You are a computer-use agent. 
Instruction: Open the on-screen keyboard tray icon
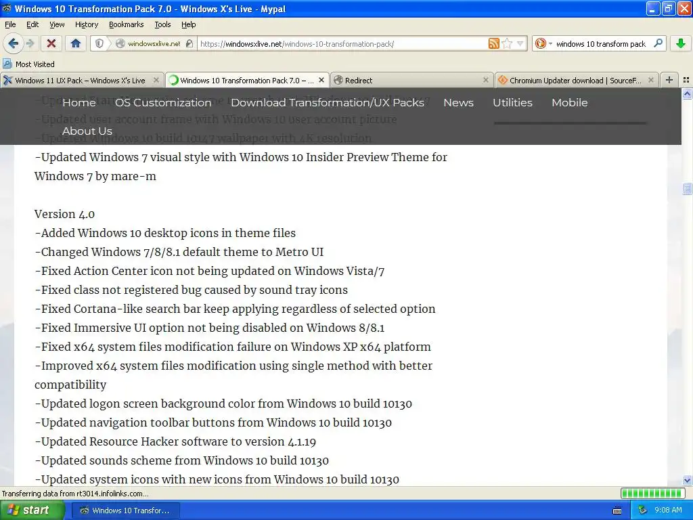[617, 511]
